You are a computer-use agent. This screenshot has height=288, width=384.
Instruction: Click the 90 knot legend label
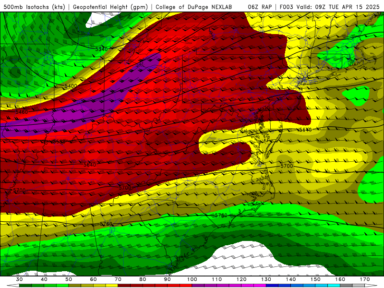pos(168,279)
